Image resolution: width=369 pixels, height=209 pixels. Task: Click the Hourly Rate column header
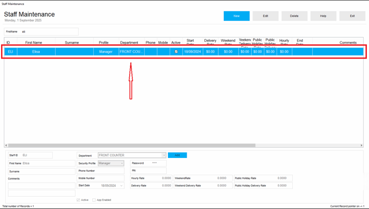pos(284,42)
